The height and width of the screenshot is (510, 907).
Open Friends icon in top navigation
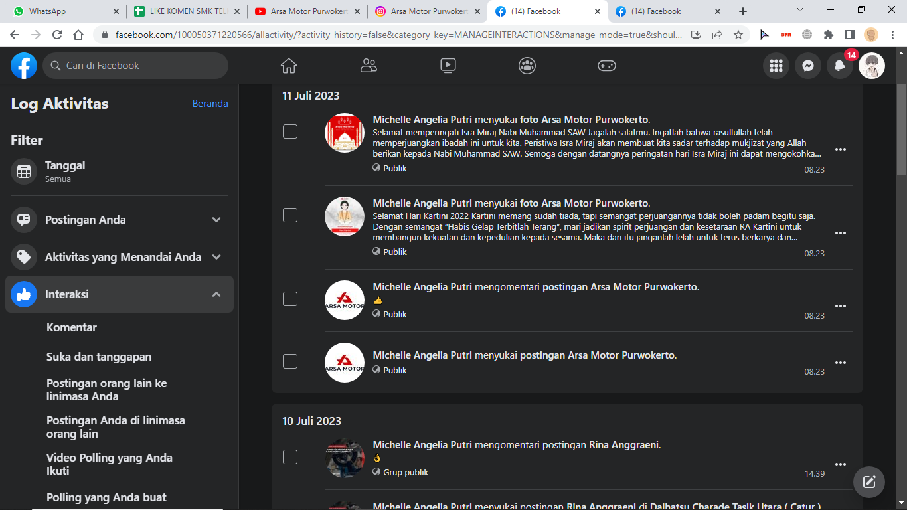point(369,66)
